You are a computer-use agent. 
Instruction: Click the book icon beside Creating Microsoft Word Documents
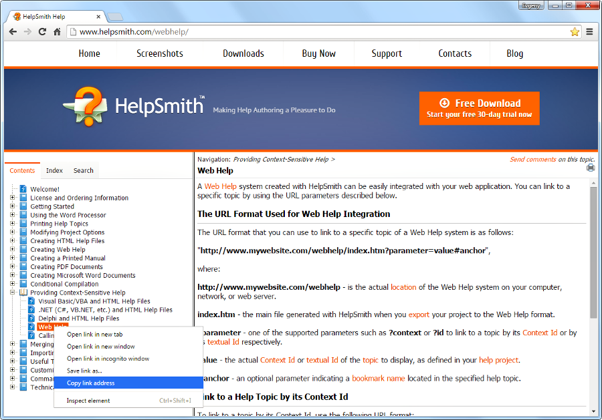[x=23, y=275]
